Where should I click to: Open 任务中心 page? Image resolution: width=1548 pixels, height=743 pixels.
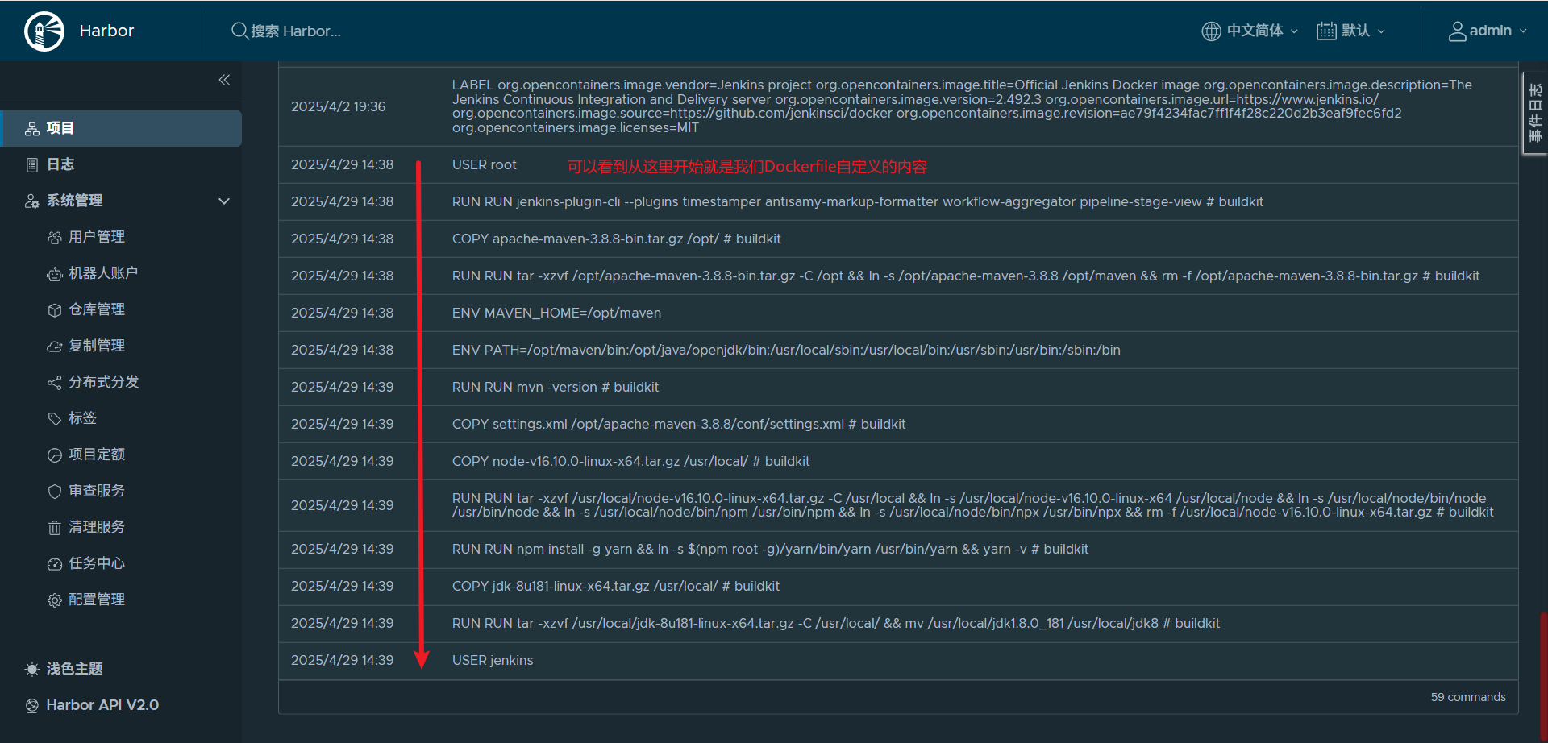pyautogui.click(x=97, y=563)
